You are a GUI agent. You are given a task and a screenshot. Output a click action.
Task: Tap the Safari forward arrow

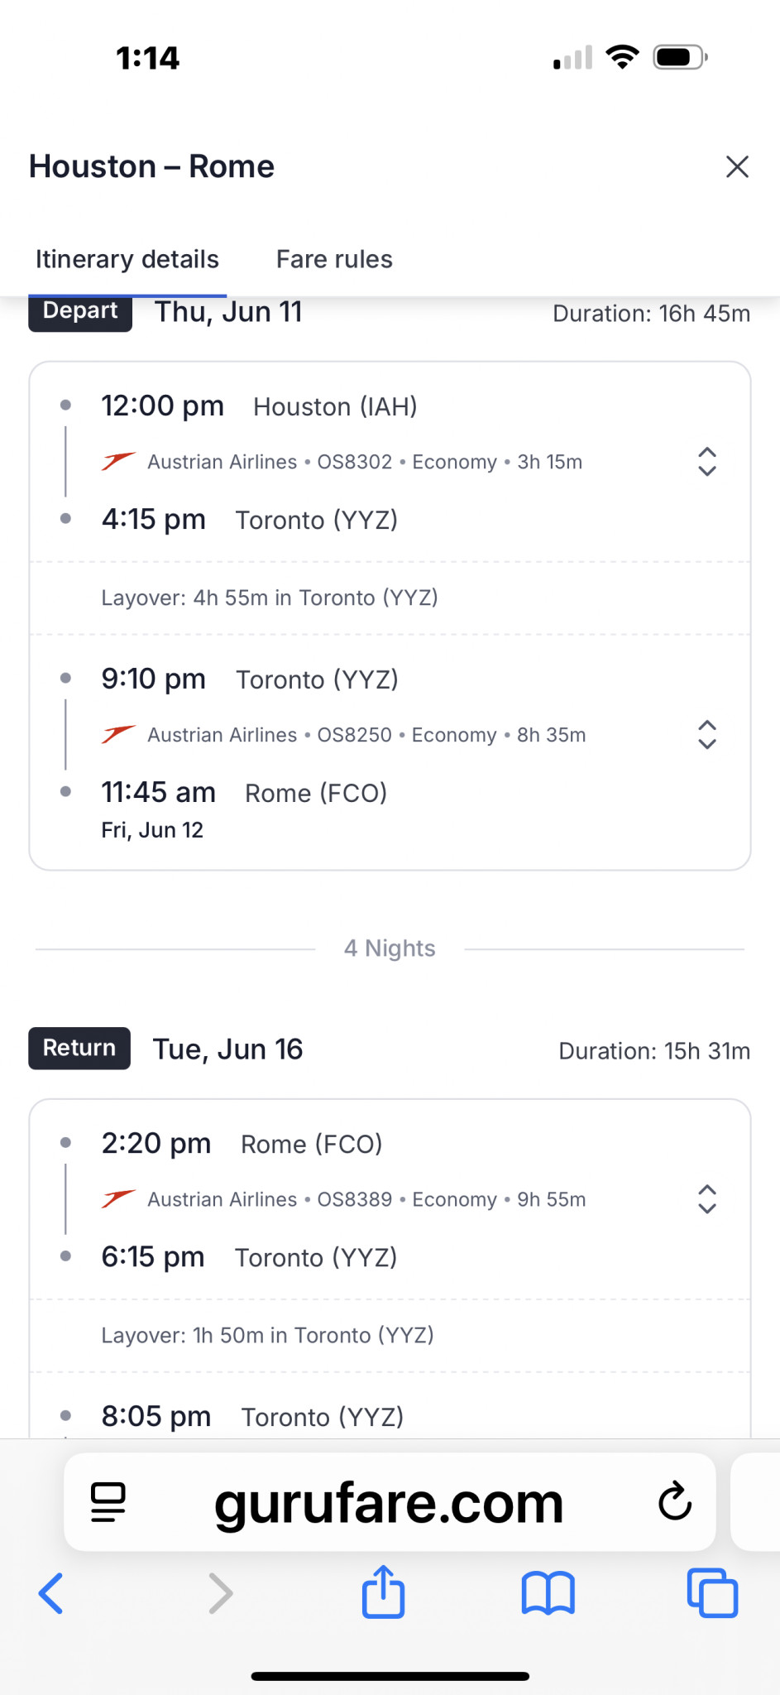[220, 1593]
